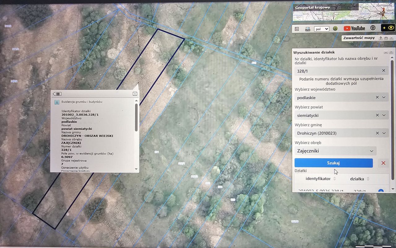396x248 pixels.
Task: Click the back-to-list icon in info popup
Action: 57,94
